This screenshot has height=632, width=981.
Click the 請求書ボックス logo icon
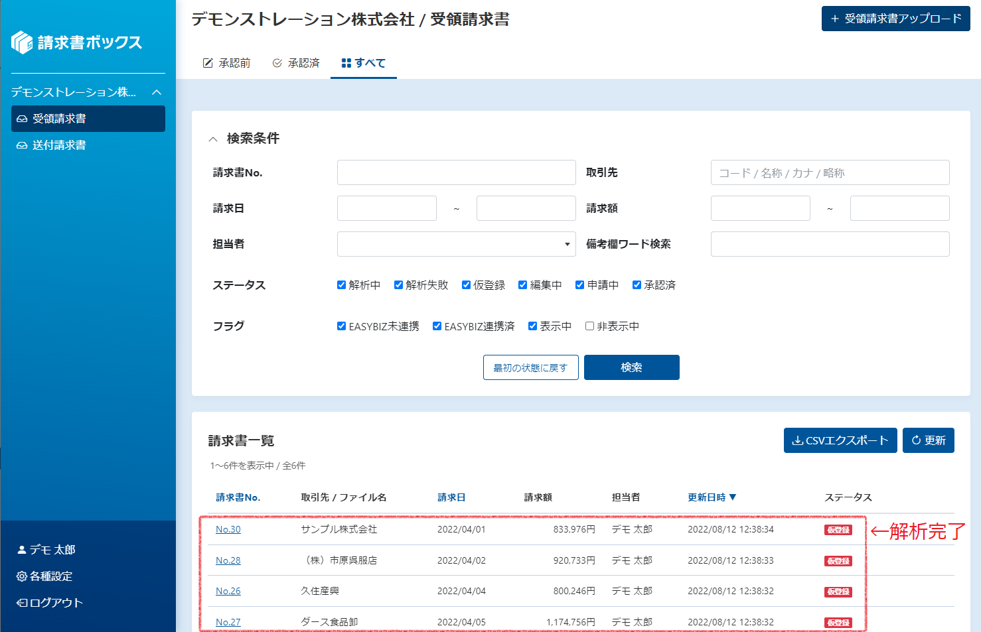click(x=22, y=42)
